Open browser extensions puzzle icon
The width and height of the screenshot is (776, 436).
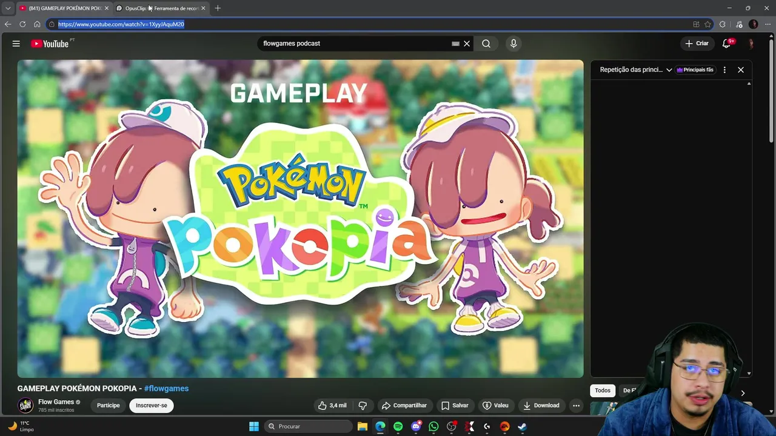[722, 24]
